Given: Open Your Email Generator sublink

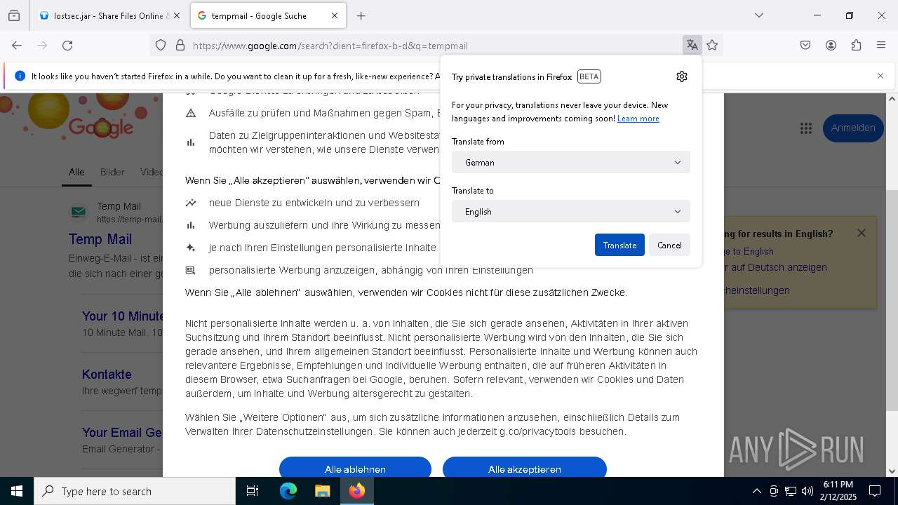Looking at the screenshot, I should pyautogui.click(x=122, y=433).
